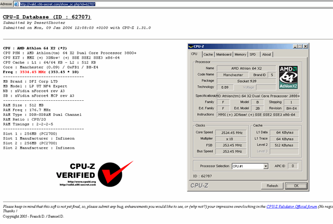Image resolution: width=333 pixels, height=224 pixels.
Task: Click the page icon in address bar
Action: coord(16,4)
